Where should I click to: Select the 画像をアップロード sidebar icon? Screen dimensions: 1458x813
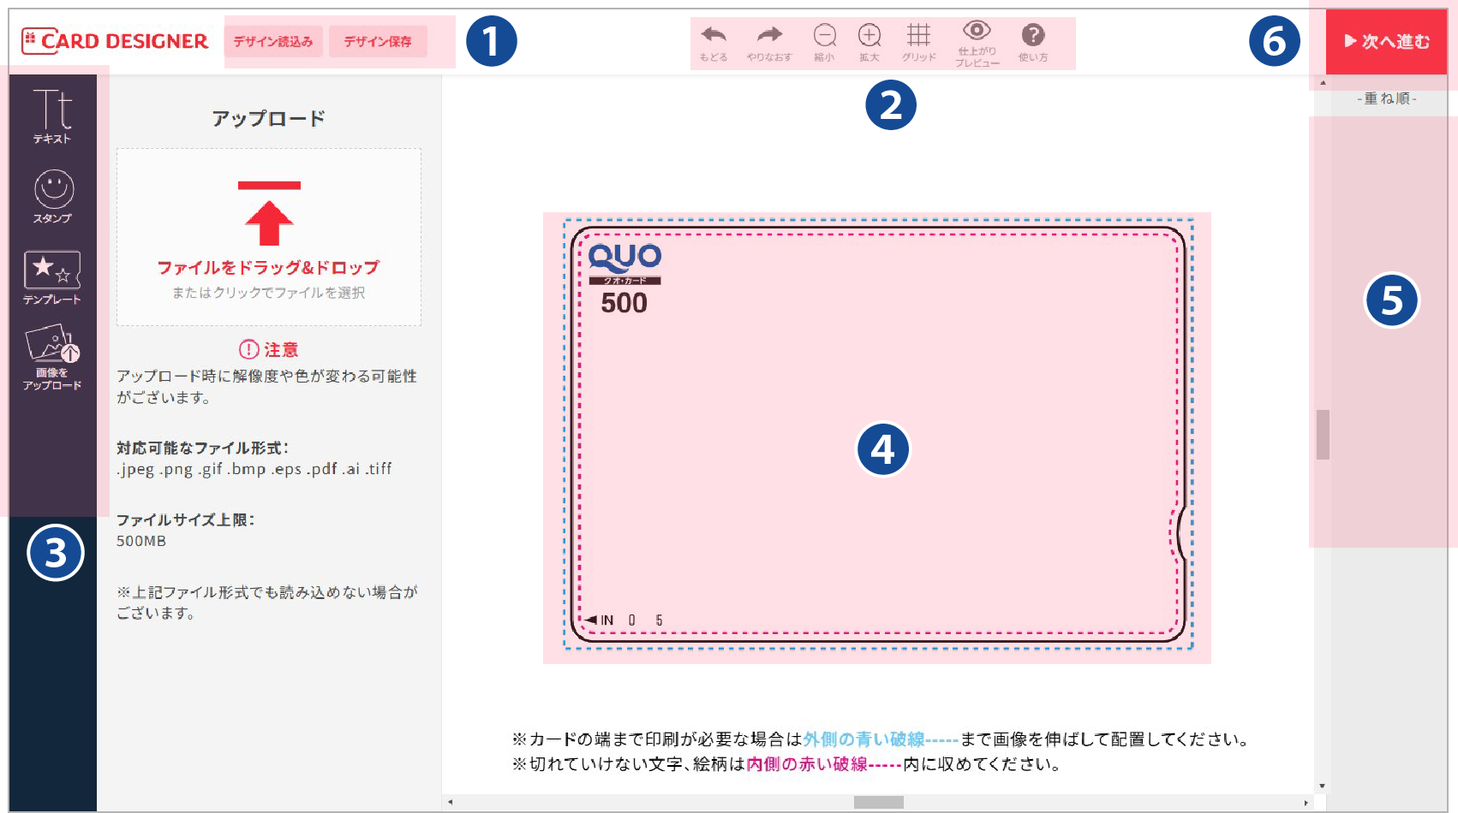tap(52, 357)
